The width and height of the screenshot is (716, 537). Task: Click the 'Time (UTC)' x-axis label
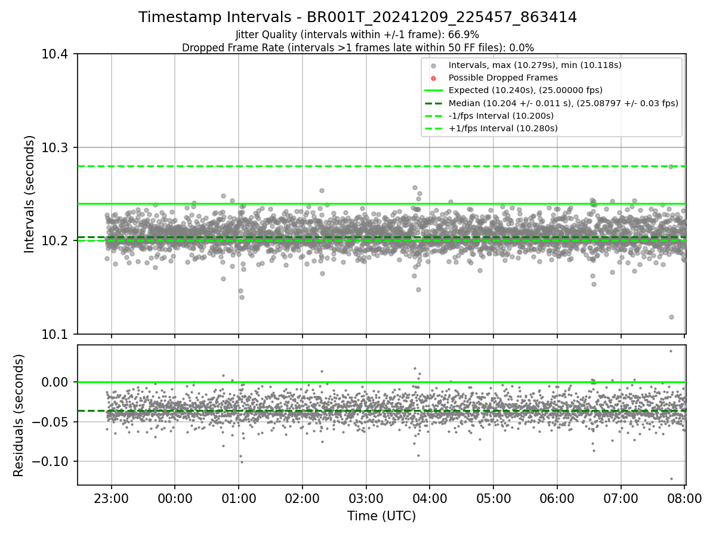point(381,516)
